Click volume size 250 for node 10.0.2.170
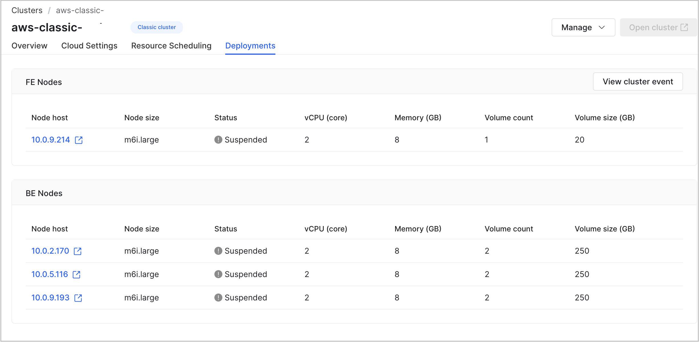 click(582, 251)
